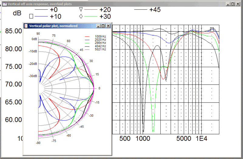
Task: Click the triangle marker for +20 curve
Action: pyautogui.click(x=81, y=10)
